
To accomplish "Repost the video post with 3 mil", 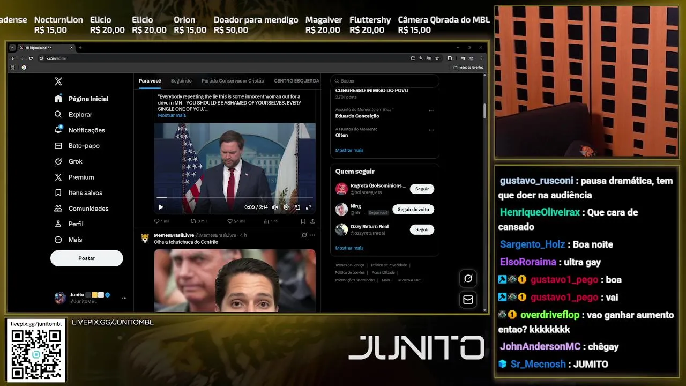I will [x=198, y=221].
